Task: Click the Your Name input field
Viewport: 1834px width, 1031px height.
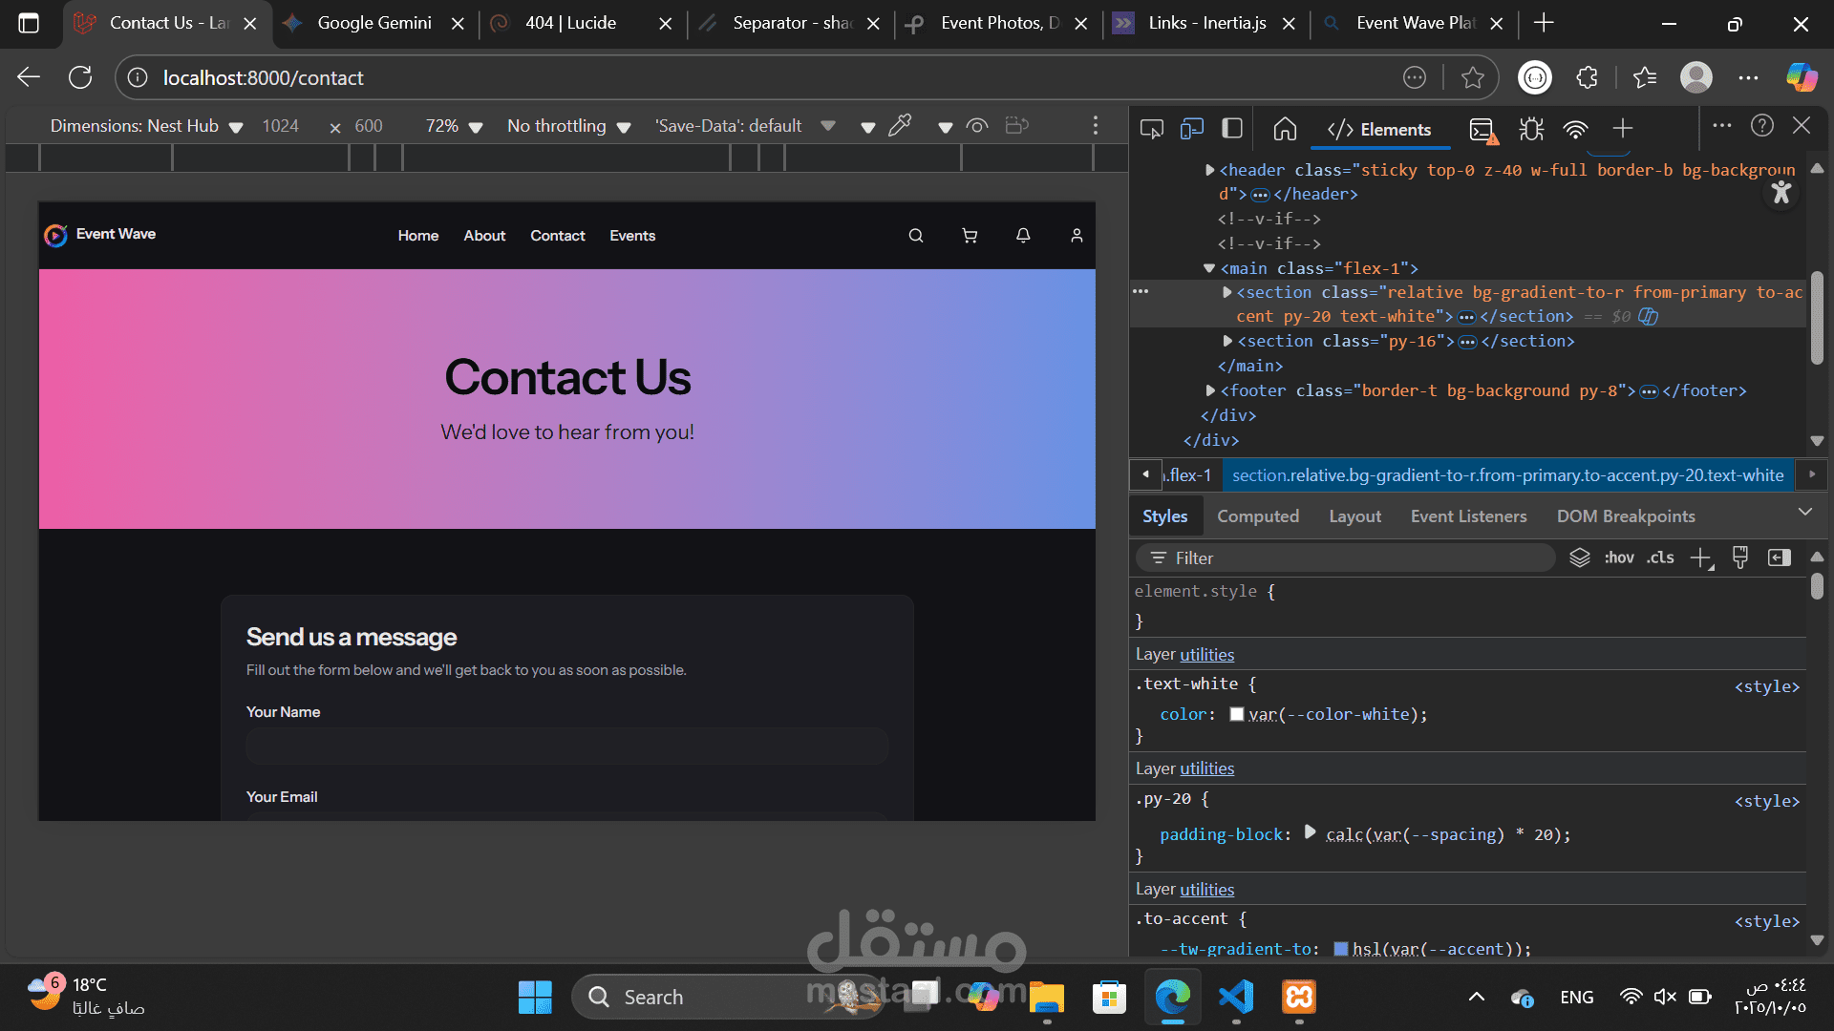Action: tap(566, 747)
